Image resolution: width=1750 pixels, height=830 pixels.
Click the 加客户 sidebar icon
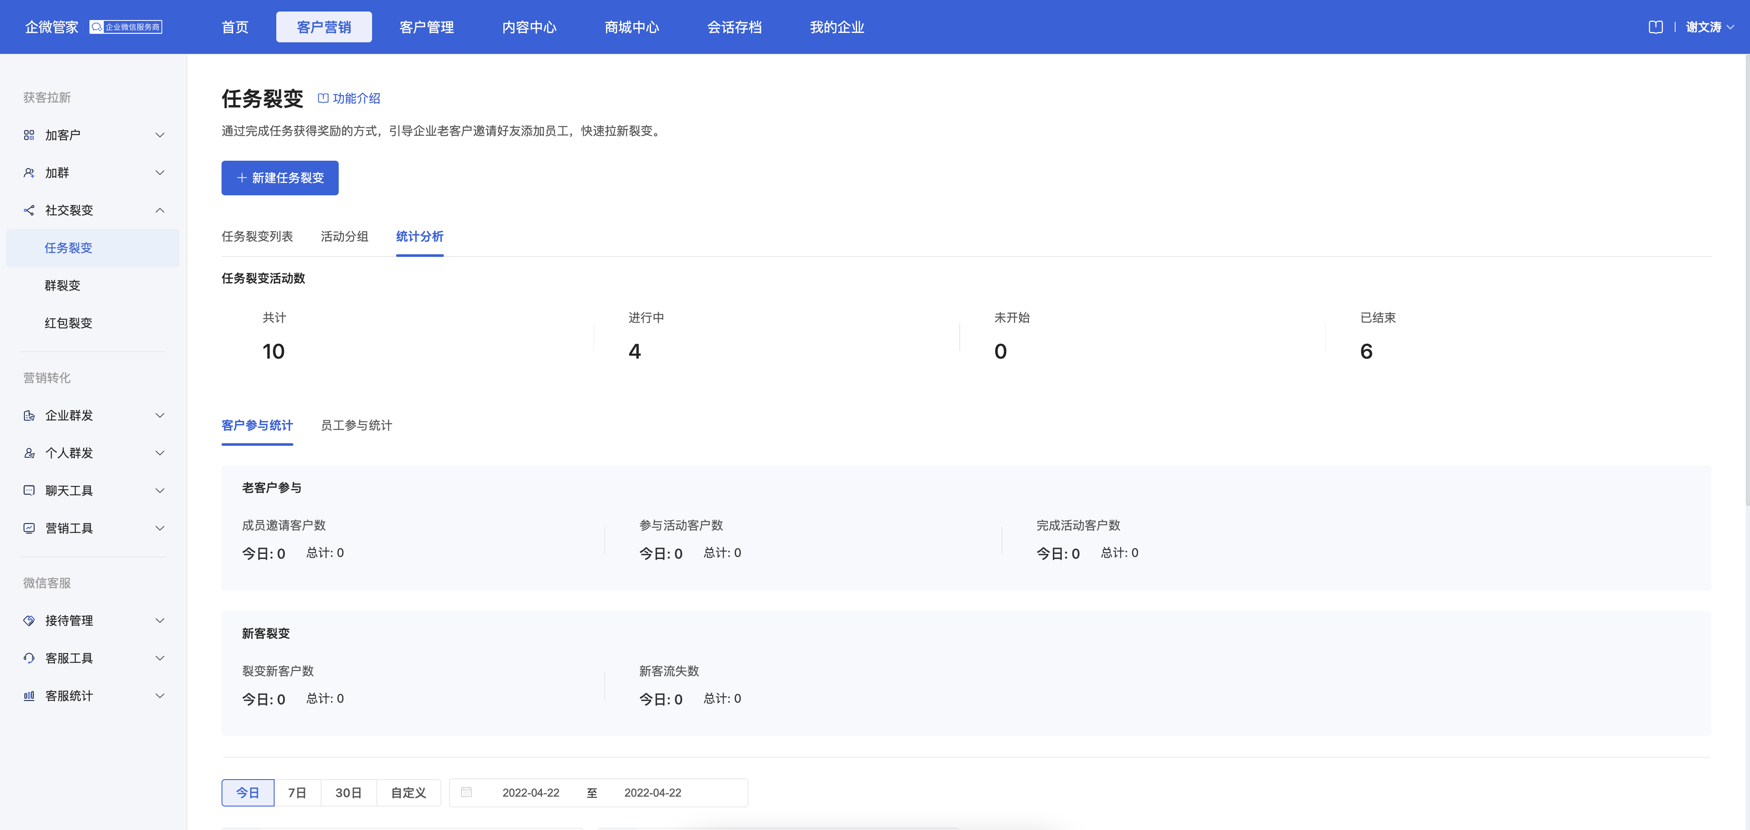[x=29, y=135]
